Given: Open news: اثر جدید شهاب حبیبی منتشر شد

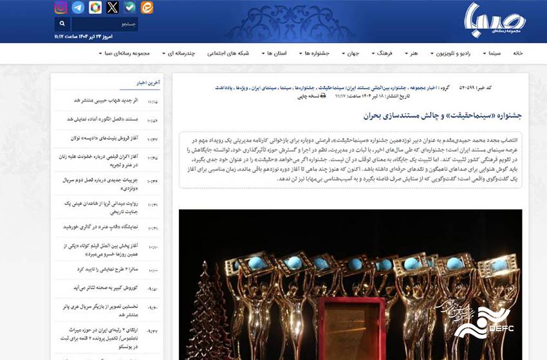Looking at the screenshot, I should click(106, 100).
